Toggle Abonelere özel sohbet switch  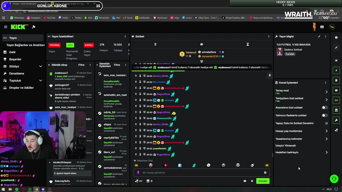point(325,108)
